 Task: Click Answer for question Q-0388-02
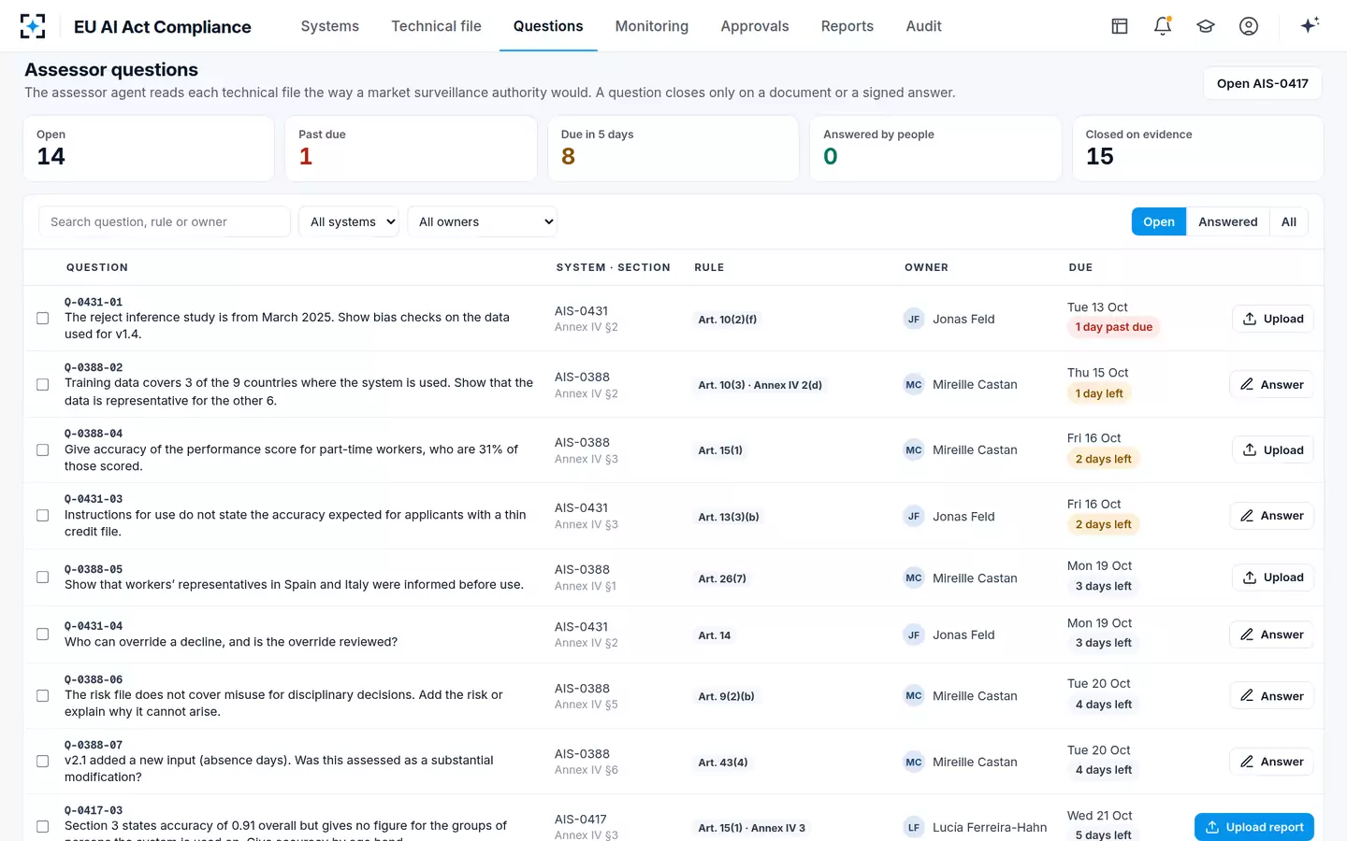pos(1271,384)
